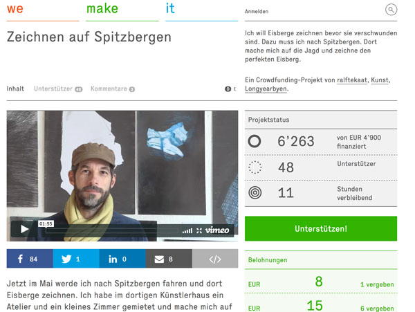415x312 pixels.
Task: Open the search magnifier icon
Action: point(391,10)
